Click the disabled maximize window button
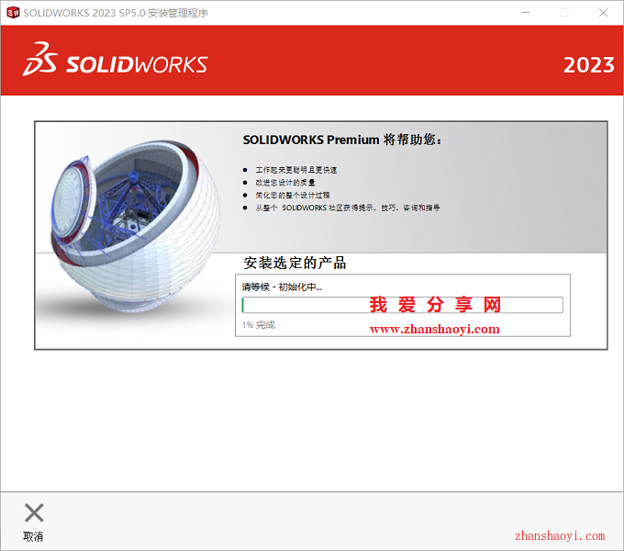 (x=564, y=13)
